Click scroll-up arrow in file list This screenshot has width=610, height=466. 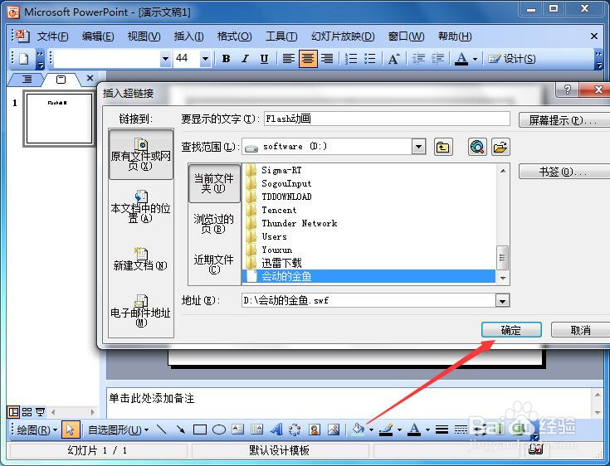click(503, 171)
